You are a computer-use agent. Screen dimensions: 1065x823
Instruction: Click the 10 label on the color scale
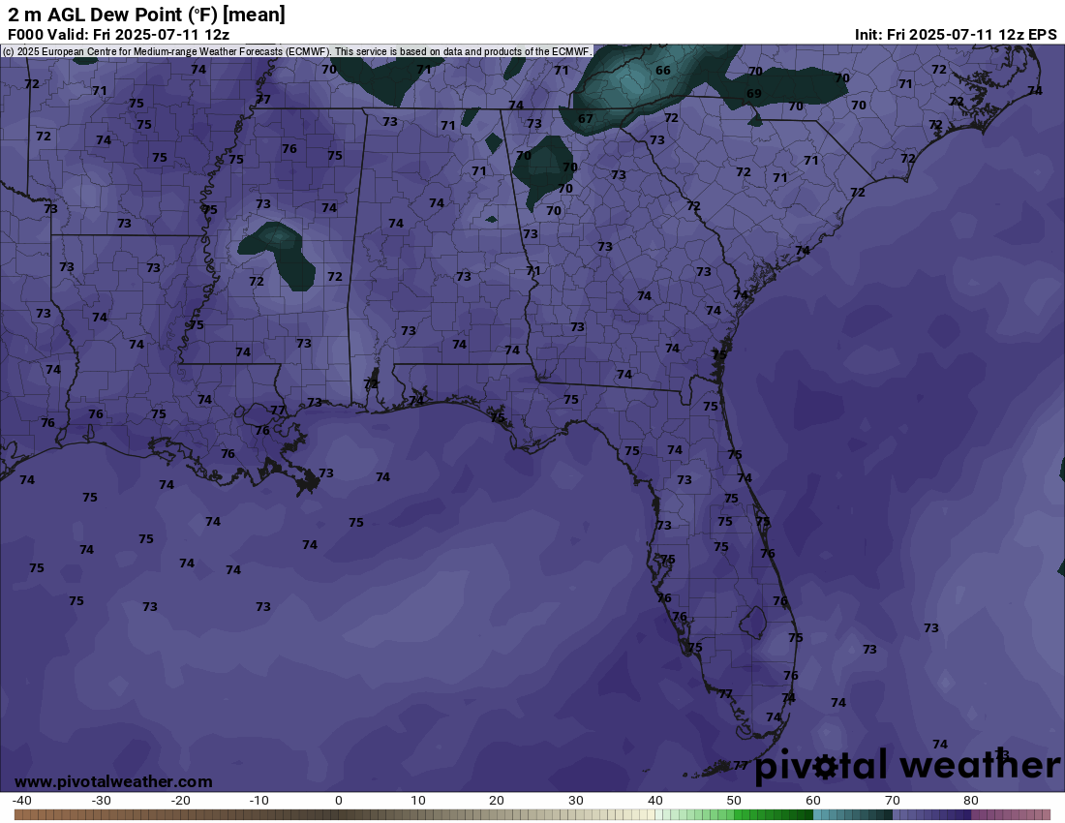[417, 801]
